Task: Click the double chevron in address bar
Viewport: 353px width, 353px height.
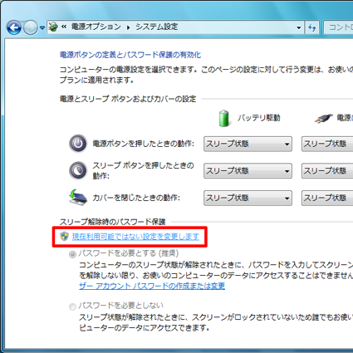Action: tap(64, 27)
